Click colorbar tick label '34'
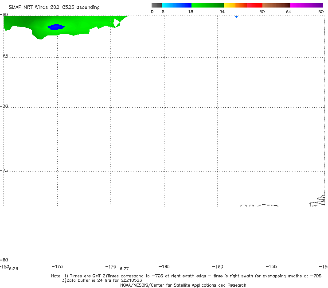 [x=222, y=12]
